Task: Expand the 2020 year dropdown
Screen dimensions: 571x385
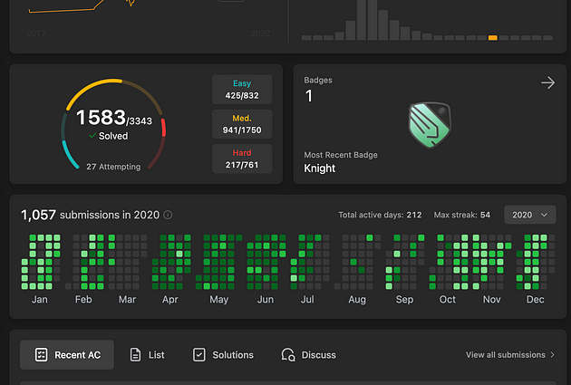Action: 529,215
